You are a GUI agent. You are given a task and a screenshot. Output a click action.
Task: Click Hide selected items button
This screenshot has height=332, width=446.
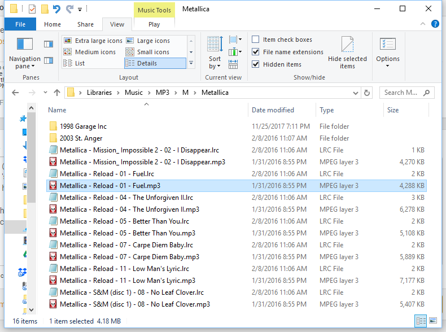347,53
